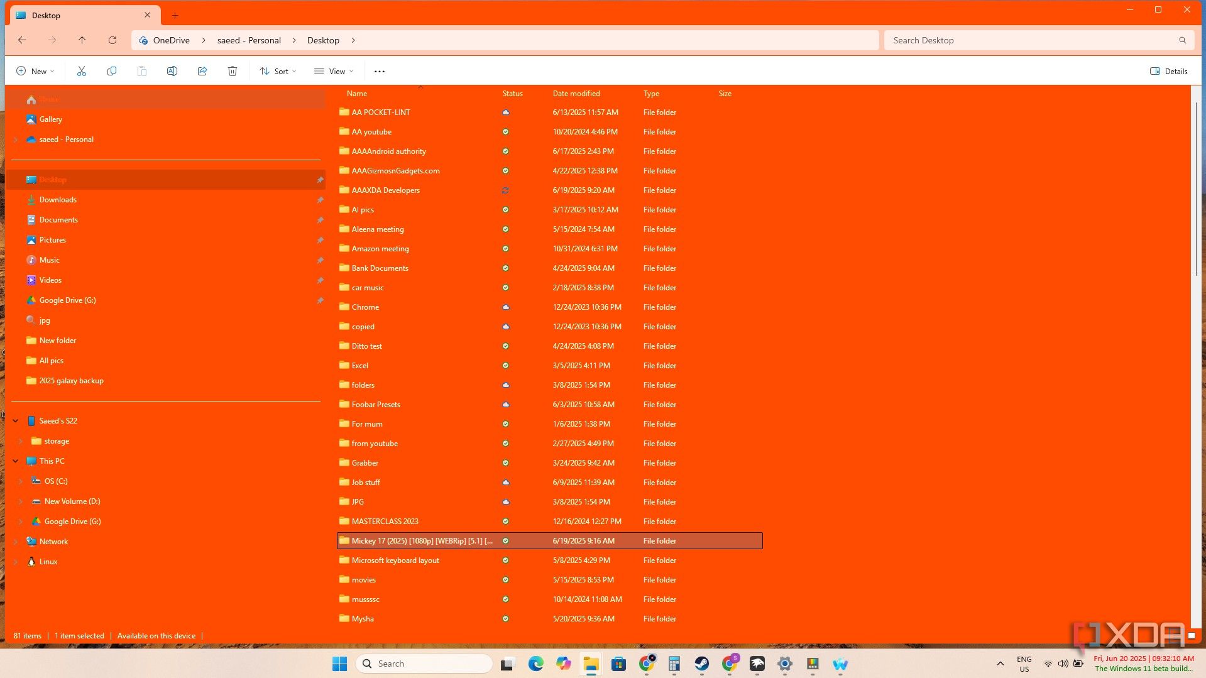Expand the Network tree node

[16, 542]
